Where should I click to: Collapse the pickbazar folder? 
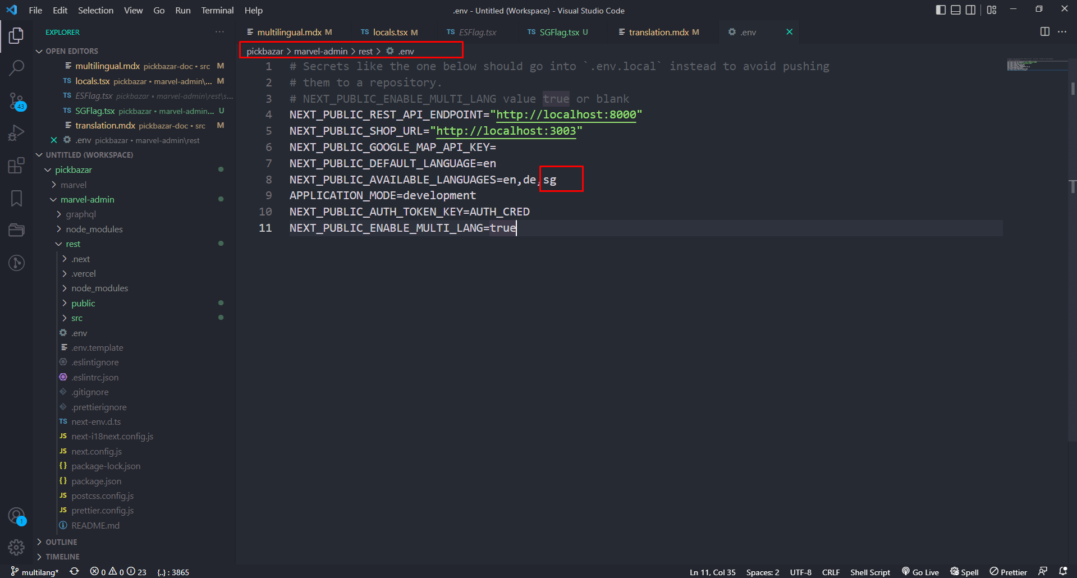[x=73, y=169]
